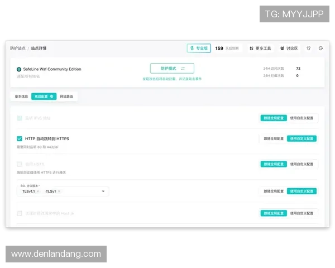Click the SafeLine site status icon
This screenshot has width=335, height=268.
[19, 69]
